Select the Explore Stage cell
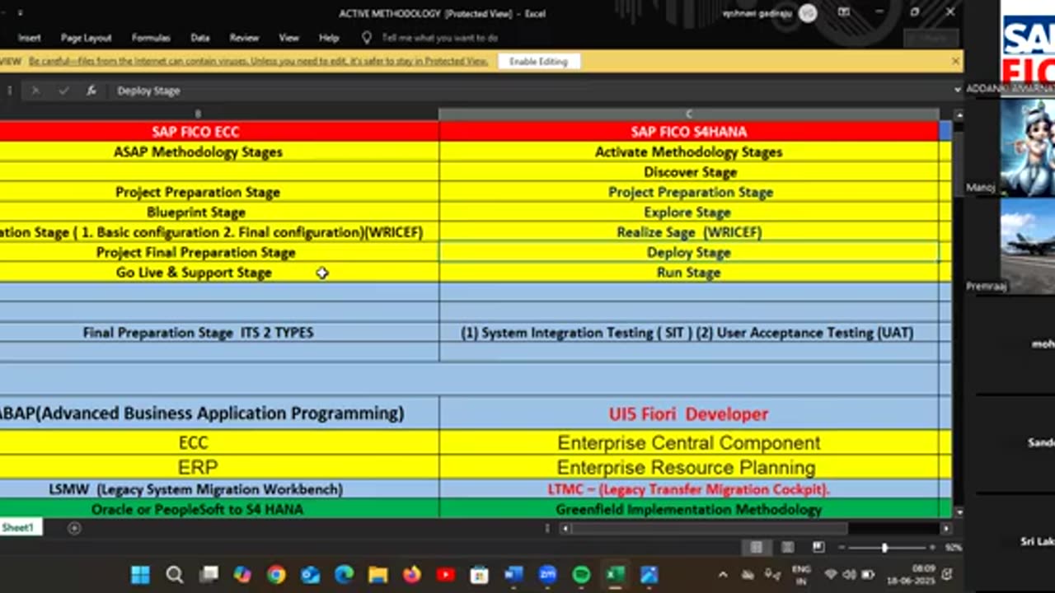Screen dimensions: 1055x593 pos(689,212)
